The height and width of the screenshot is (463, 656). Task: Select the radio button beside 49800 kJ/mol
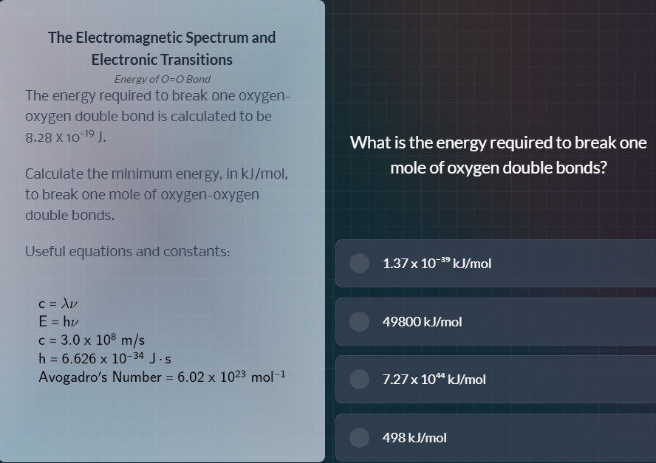(x=359, y=321)
